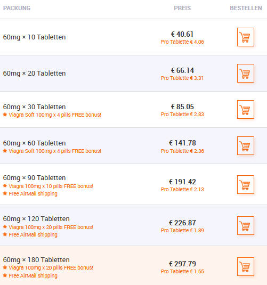Click the € 85.05 price
267x285 pixels.
(x=182, y=107)
